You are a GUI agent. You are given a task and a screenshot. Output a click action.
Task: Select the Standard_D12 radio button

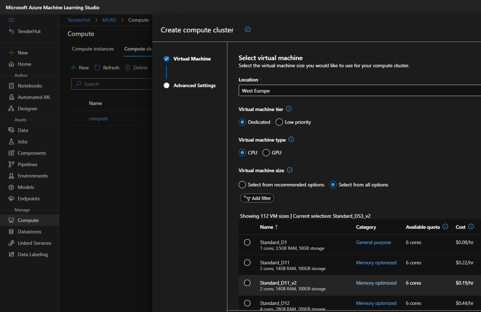pos(247,303)
